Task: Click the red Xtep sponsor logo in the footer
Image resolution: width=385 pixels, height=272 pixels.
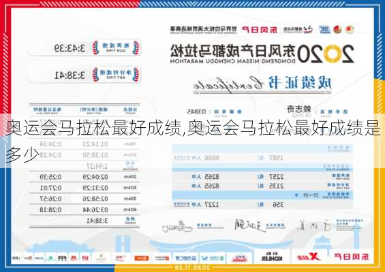Action: [x=309, y=256]
